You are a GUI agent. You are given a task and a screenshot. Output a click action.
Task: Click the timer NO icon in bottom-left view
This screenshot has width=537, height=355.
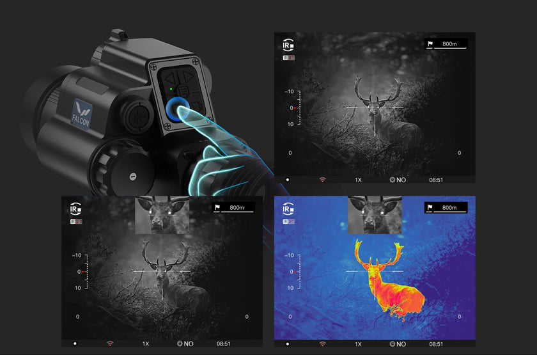click(x=185, y=343)
